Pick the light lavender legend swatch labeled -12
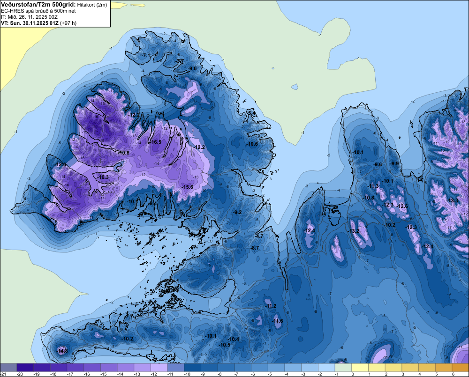 point(159,367)
